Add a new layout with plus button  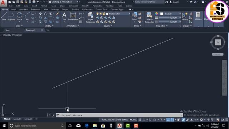pyautogui.click(x=36, y=119)
